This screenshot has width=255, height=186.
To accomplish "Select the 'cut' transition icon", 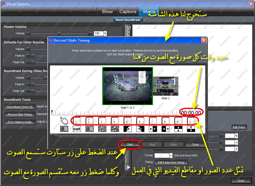I will click(x=77, y=129).
